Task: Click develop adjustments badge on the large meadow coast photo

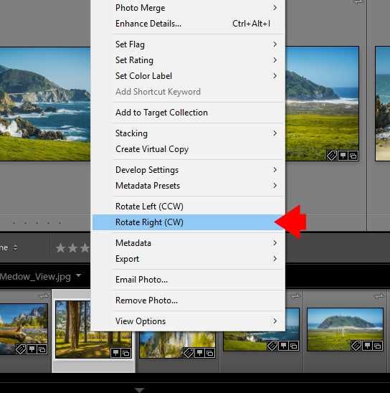Action: [x=343, y=156]
